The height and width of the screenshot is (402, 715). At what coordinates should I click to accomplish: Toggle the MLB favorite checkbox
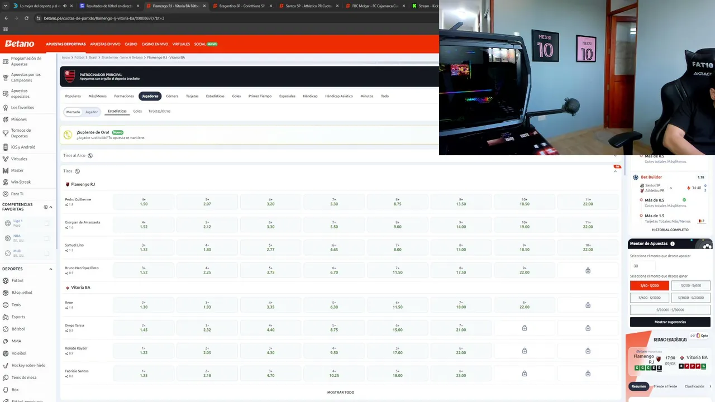(47, 253)
